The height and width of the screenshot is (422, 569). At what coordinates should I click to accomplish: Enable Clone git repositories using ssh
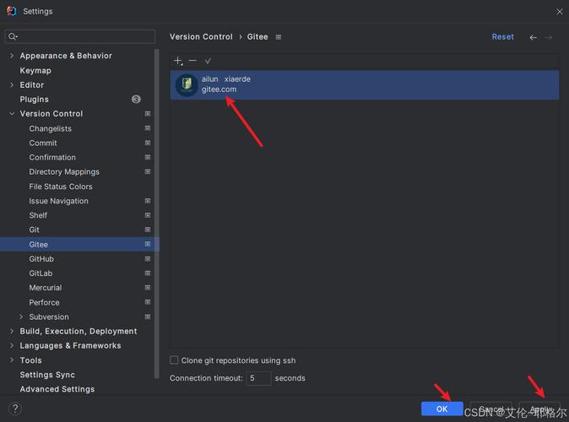(x=175, y=360)
